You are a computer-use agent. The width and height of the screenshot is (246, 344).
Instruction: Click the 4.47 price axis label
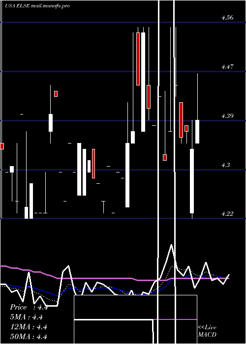(227, 67)
